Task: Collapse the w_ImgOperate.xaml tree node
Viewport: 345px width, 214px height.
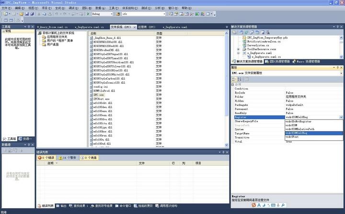Action: (238, 53)
